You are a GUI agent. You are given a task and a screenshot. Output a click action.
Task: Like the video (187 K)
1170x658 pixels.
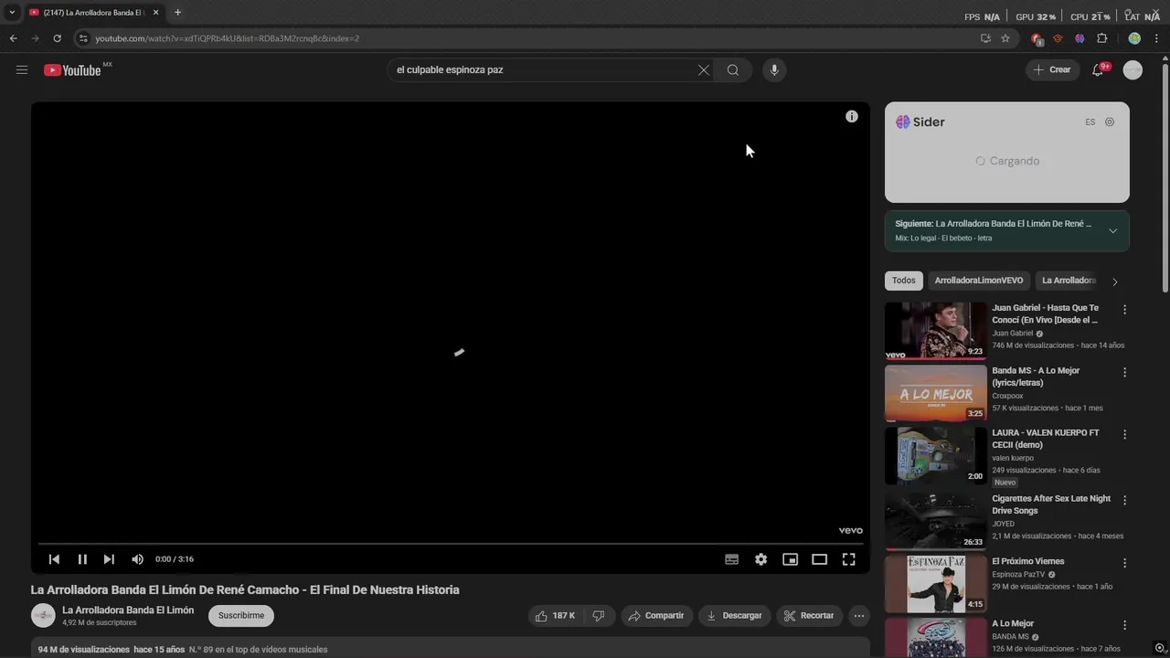(x=555, y=616)
